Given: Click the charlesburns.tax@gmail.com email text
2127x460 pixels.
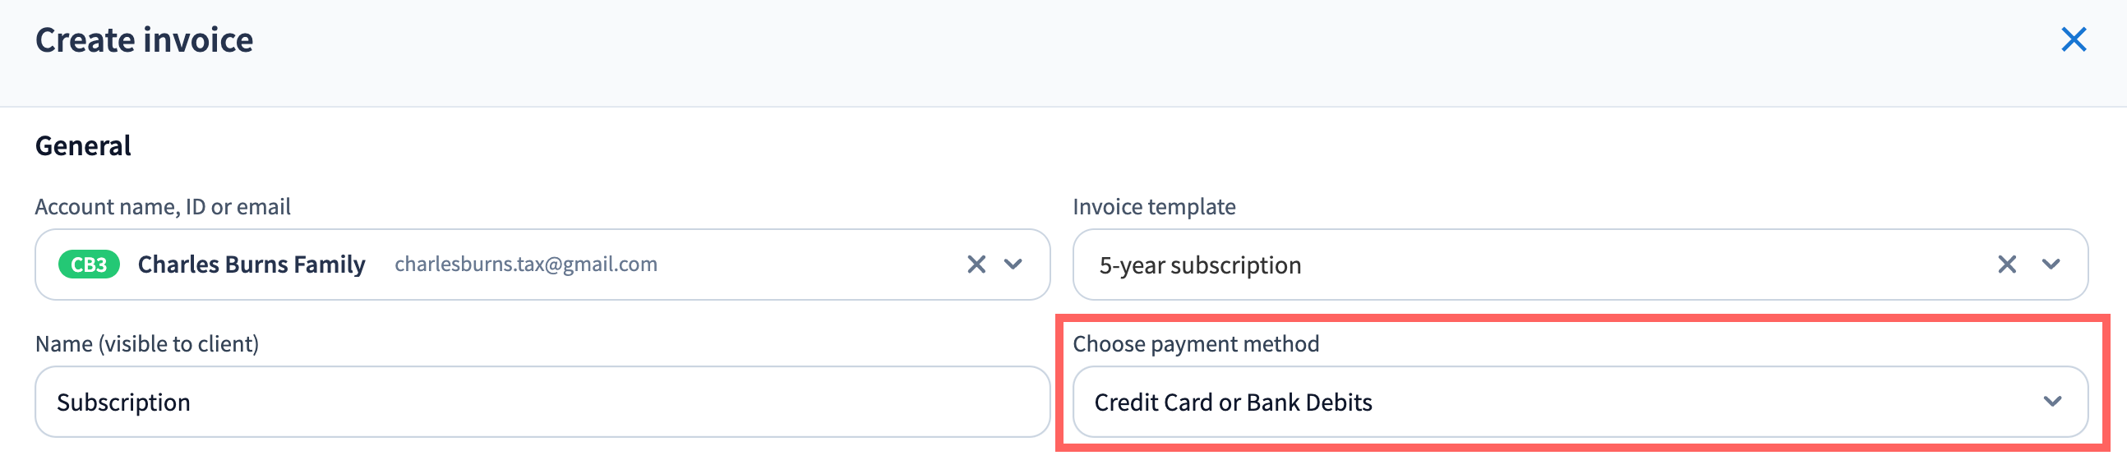Looking at the screenshot, I should click(x=526, y=264).
